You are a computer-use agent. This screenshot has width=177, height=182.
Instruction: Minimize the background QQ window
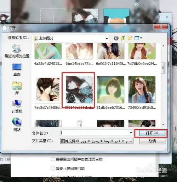pyautogui.click(x=146, y=5)
